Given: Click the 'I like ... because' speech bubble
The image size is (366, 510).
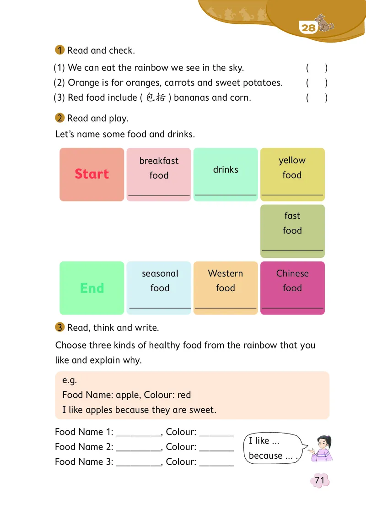Looking at the screenshot, I should click(x=273, y=448).
